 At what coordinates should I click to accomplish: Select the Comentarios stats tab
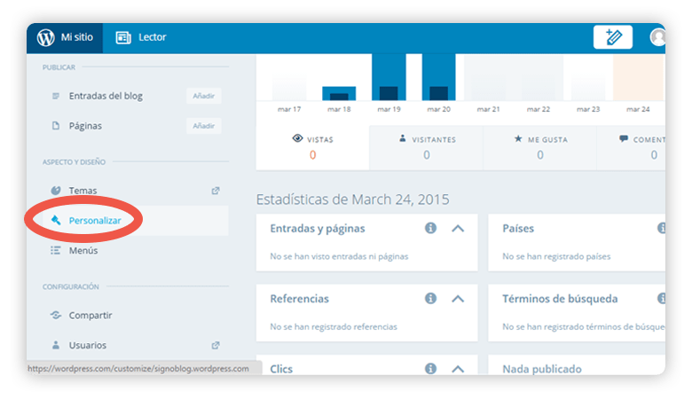click(x=632, y=148)
